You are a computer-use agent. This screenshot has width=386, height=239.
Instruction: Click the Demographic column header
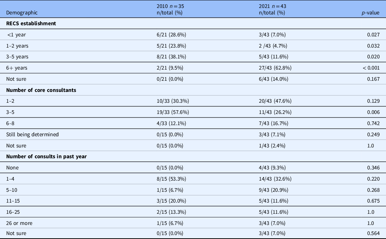tap(22, 13)
